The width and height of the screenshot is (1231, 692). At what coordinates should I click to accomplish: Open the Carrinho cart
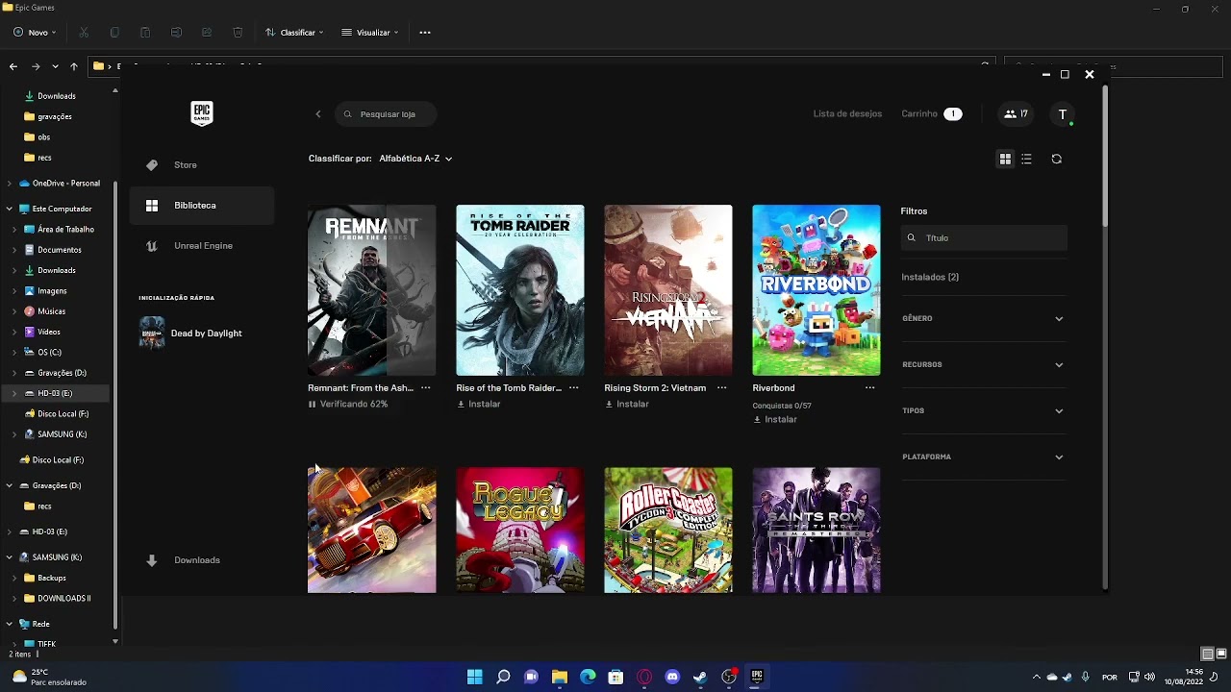point(931,114)
